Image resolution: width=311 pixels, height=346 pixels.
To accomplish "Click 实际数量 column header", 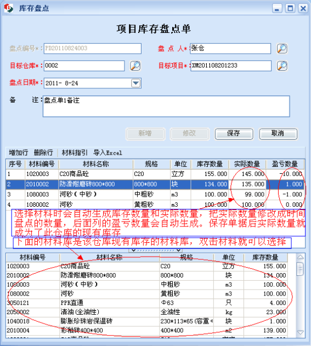I will [x=247, y=164].
